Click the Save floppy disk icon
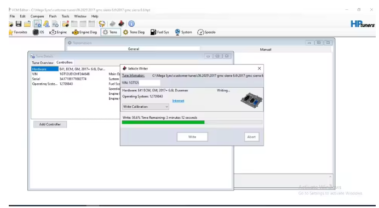The image size is (379, 208). tap(19, 24)
